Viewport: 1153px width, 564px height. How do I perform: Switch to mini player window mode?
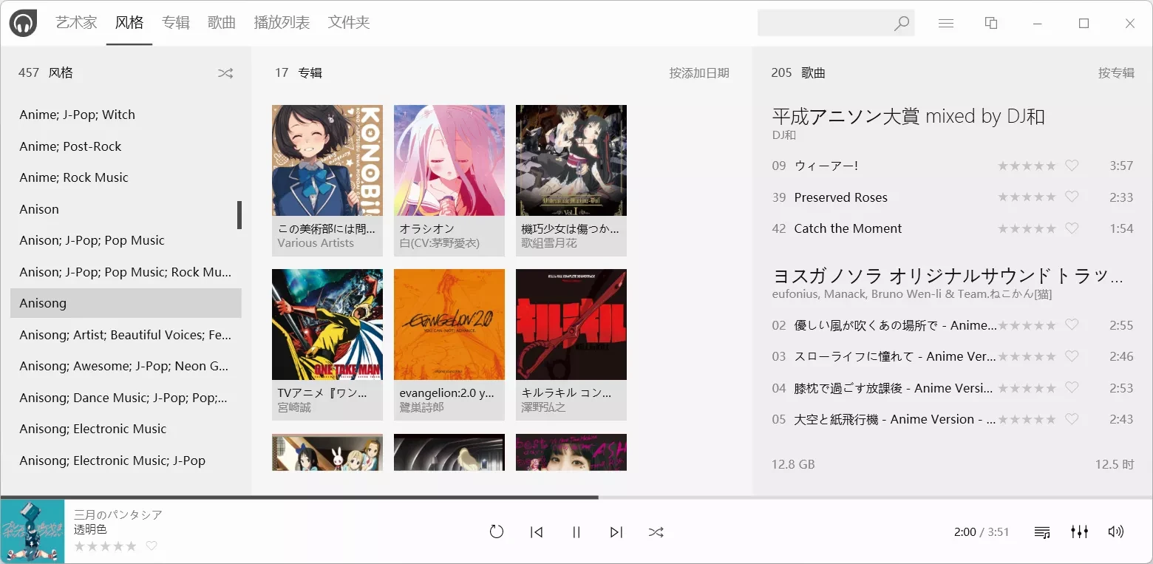[991, 24]
